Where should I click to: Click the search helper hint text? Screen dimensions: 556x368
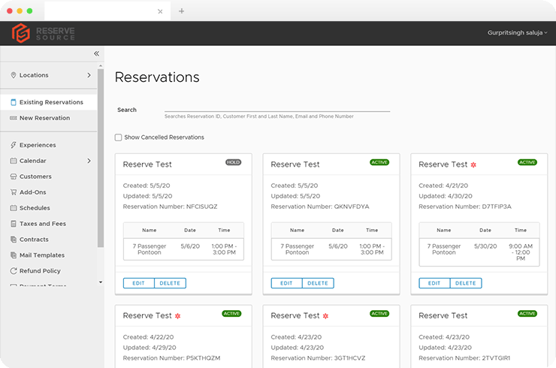tap(259, 116)
